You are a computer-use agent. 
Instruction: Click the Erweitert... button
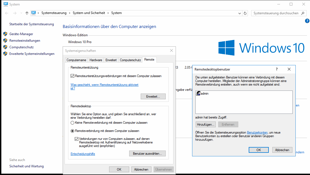pos(153,97)
